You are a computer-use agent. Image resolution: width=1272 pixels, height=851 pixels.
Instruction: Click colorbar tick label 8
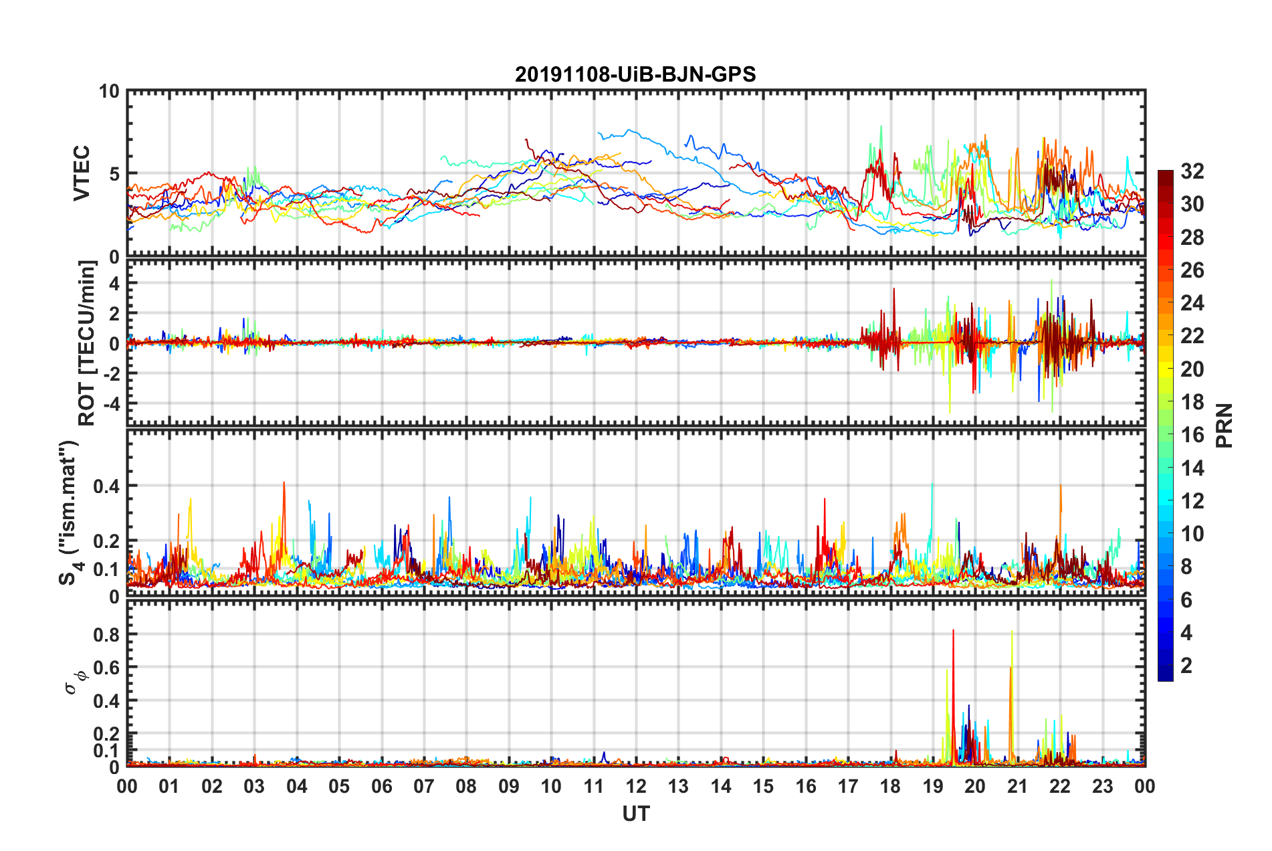[1186, 567]
